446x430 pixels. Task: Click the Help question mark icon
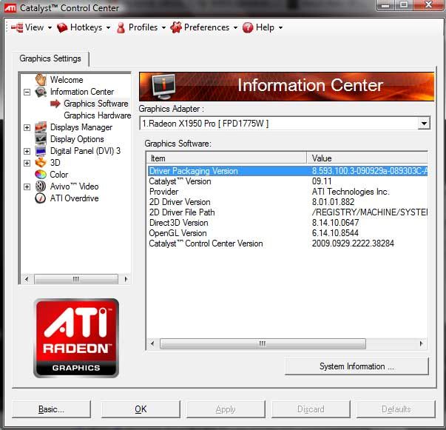[248, 27]
